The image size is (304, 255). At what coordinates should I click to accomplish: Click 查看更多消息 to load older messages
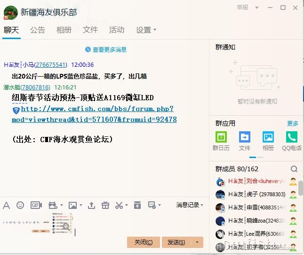point(109,49)
